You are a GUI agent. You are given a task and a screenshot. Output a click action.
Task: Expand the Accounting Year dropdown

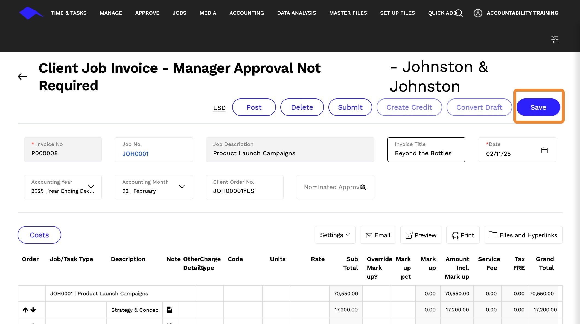91,187
